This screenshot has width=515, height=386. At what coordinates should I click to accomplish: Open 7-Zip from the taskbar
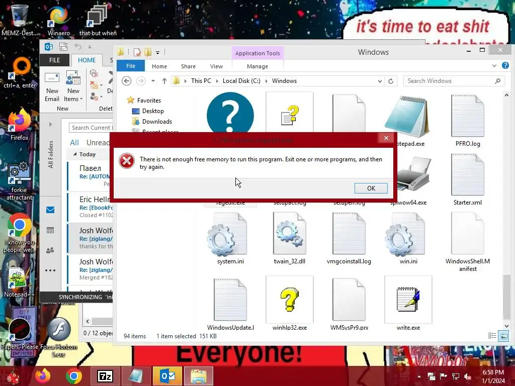pyautogui.click(x=105, y=376)
